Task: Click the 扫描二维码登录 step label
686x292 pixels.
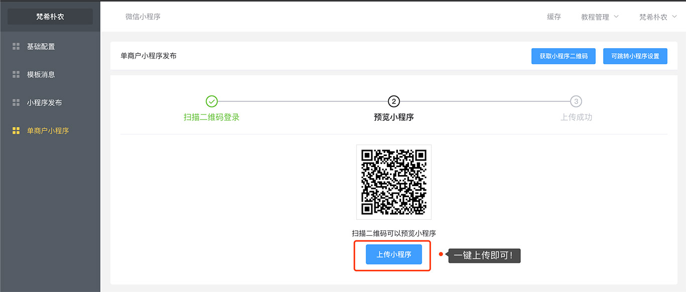Action: pyautogui.click(x=212, y=117)
